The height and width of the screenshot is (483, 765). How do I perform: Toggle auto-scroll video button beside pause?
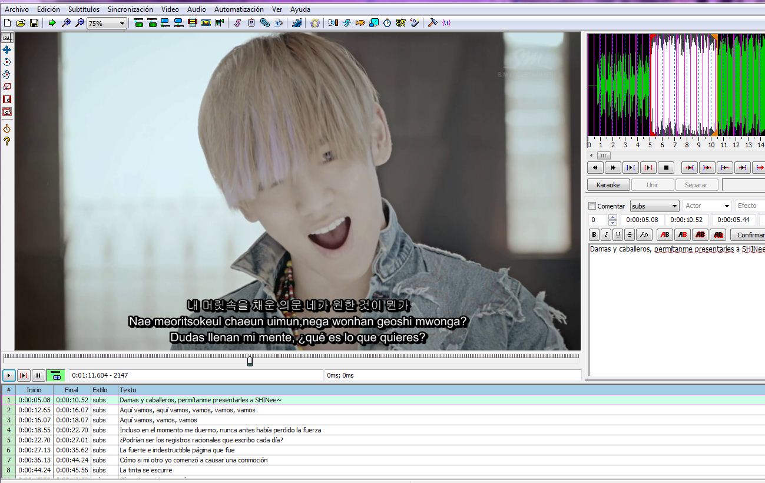point(56,375)
